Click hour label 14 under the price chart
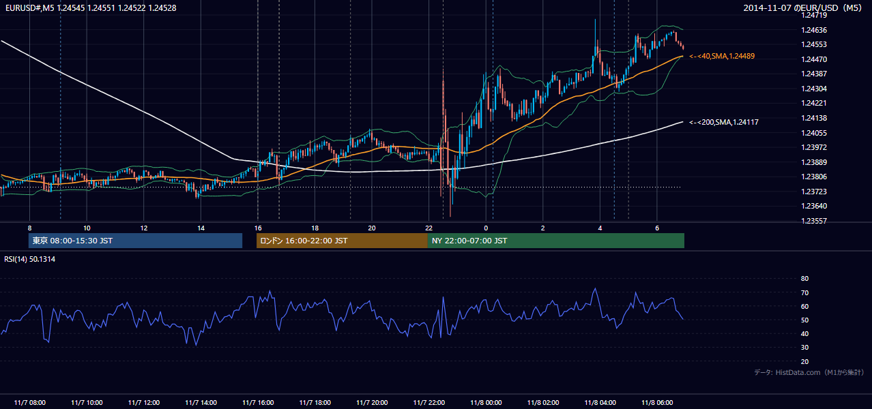The height and width of the screenshot is (409, 872). 201,228
